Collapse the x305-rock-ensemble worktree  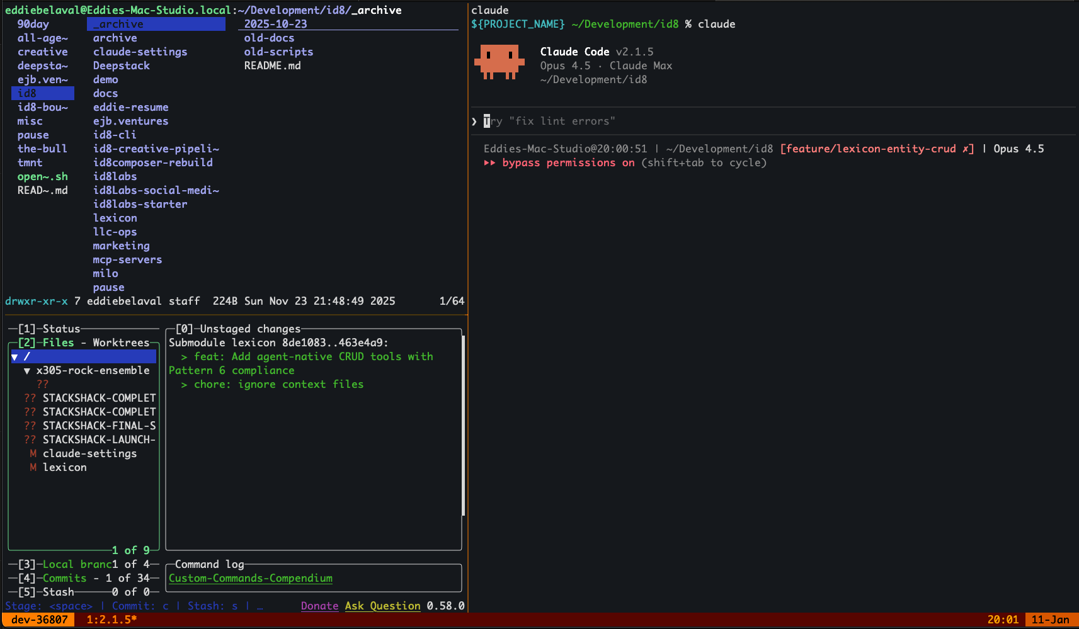click(27, 370)
